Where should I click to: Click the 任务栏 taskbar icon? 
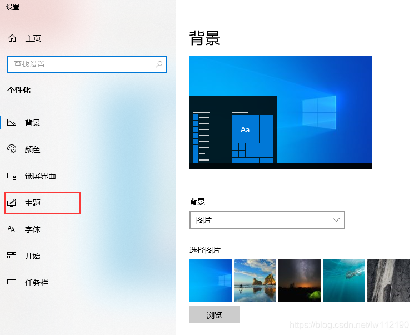tap(12, 282)
